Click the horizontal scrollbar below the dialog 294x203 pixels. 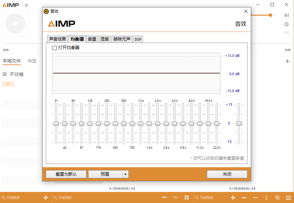tap(78, 183)
